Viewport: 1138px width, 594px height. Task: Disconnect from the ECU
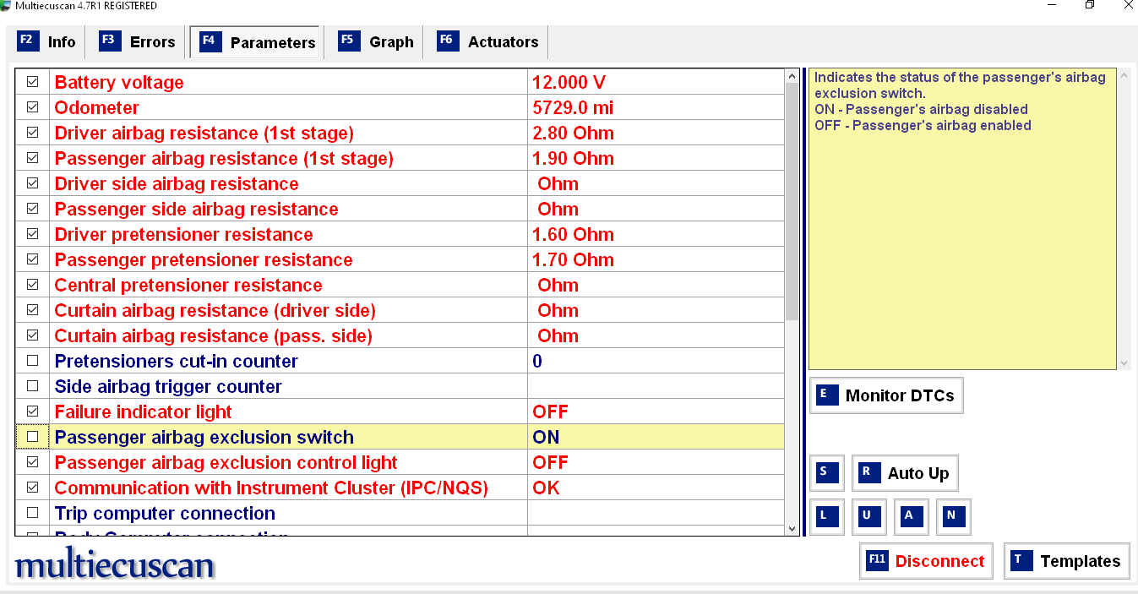point(926,561)
